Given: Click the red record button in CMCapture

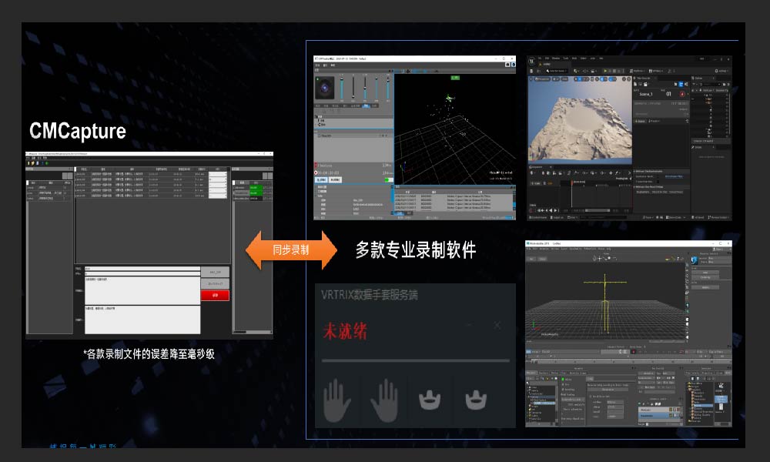Looking at the screenshot, I should pyautogui.click(x=215, y=295).
